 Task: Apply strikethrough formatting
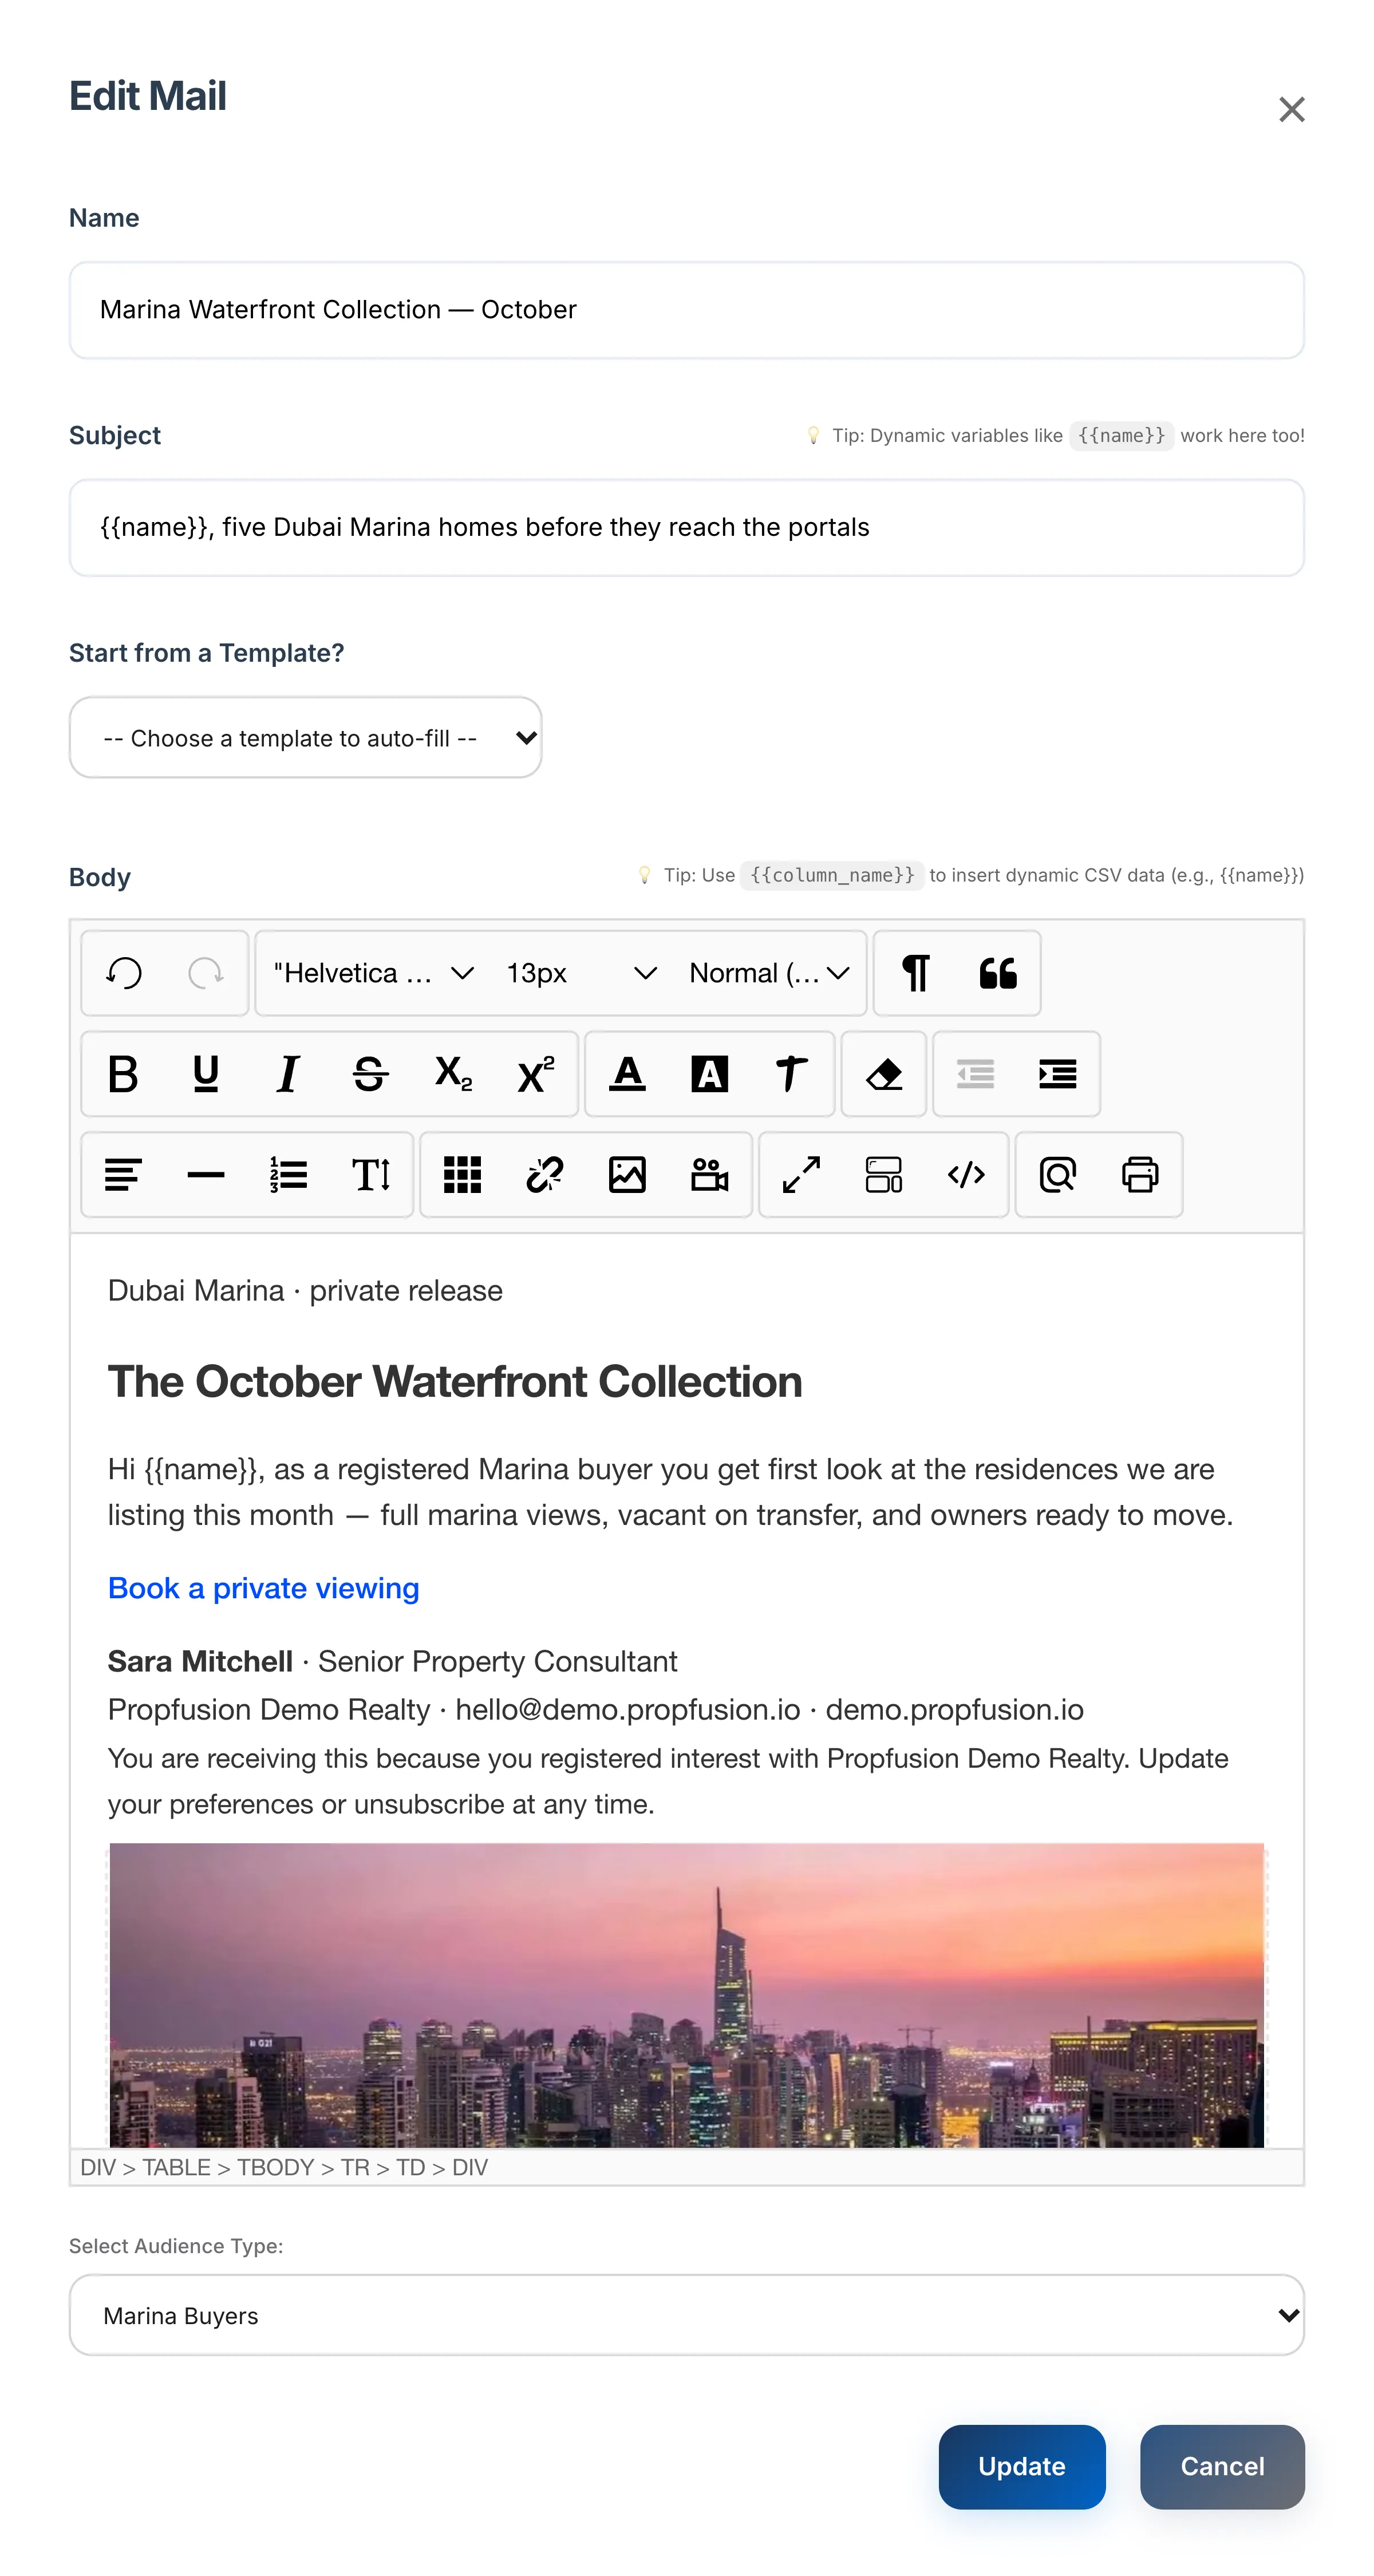(x=371, y=1073)
